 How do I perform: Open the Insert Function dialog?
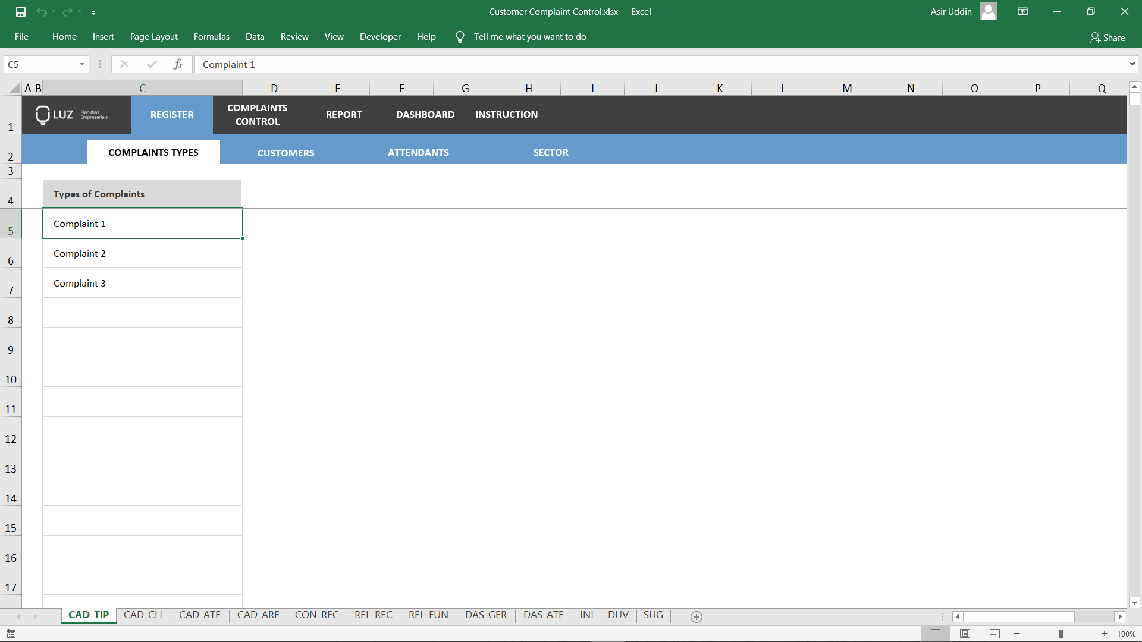click(x=178, y=64)
